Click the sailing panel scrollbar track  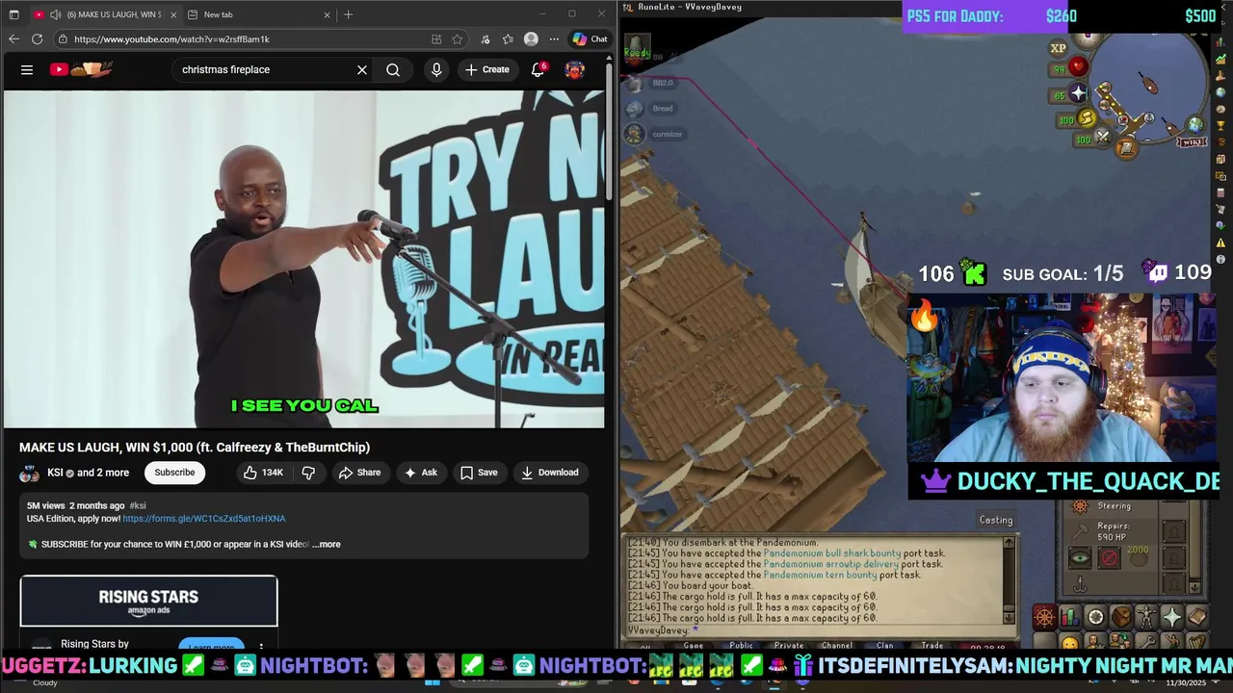[1194, 539]
